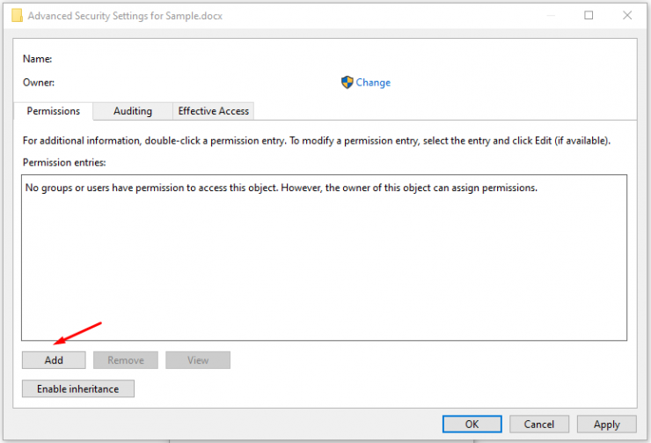The image size is (651, 443).
Task: Confirm the dialog with OK
Action: 472,424
